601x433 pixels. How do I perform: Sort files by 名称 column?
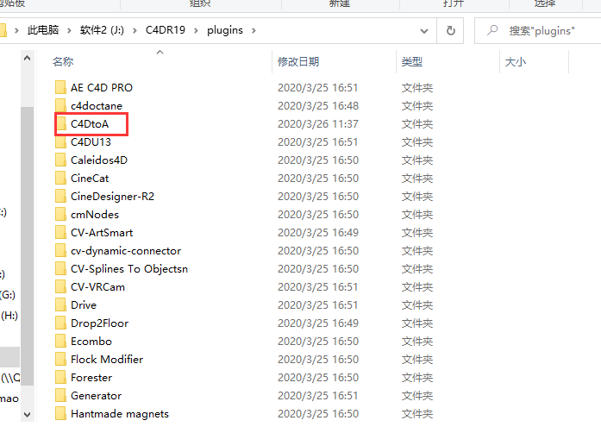pos(62,61)
